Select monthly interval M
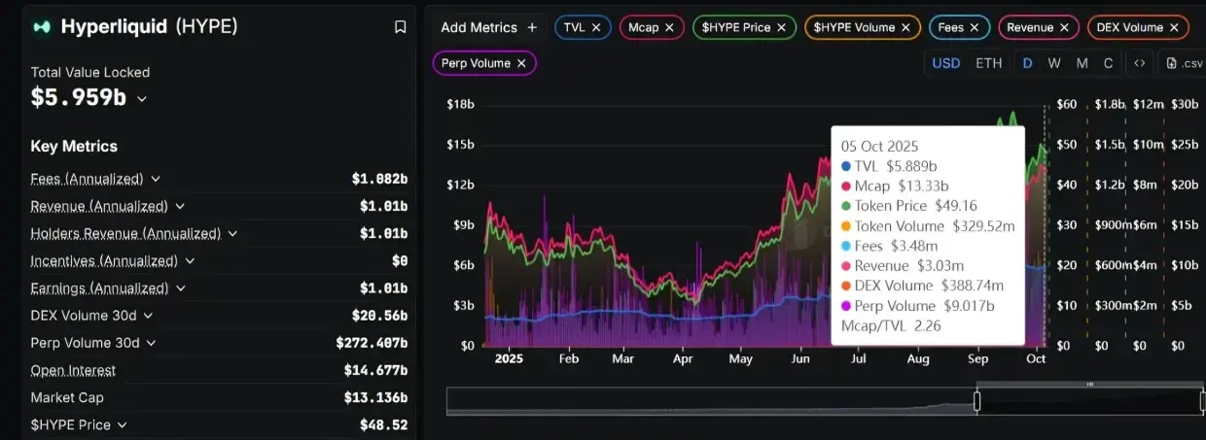This screenshot has width=1206, height=440. (x=1082, y=63)
